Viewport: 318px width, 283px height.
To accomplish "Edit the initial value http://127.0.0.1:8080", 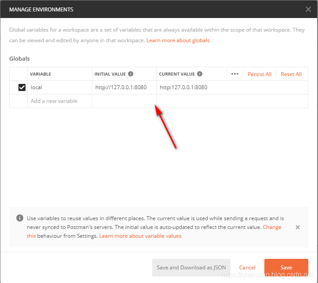I will (124, 87).
